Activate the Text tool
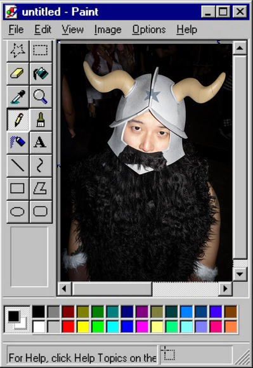This screenshot has height=368, width=253. click(41, 143)
